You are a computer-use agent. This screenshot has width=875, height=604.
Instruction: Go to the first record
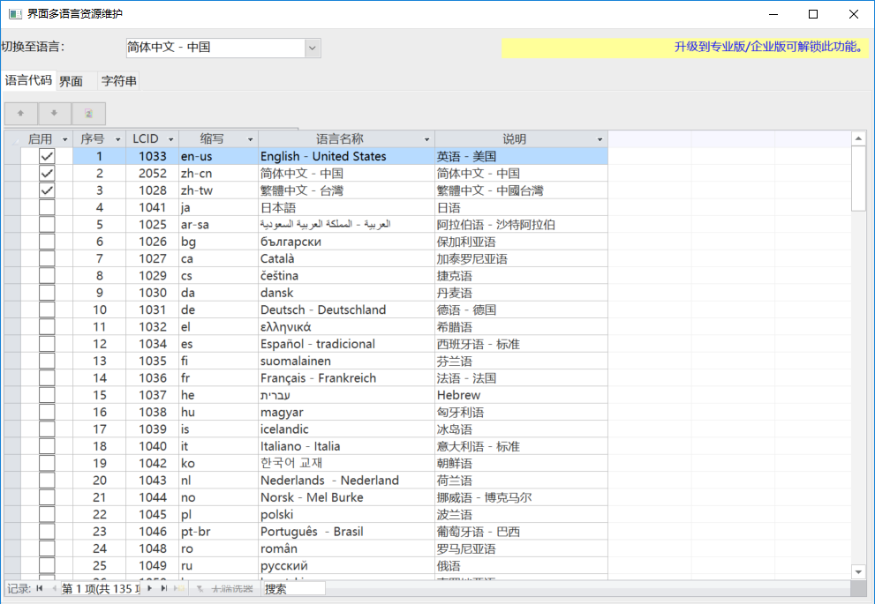[x=39, y=588]
